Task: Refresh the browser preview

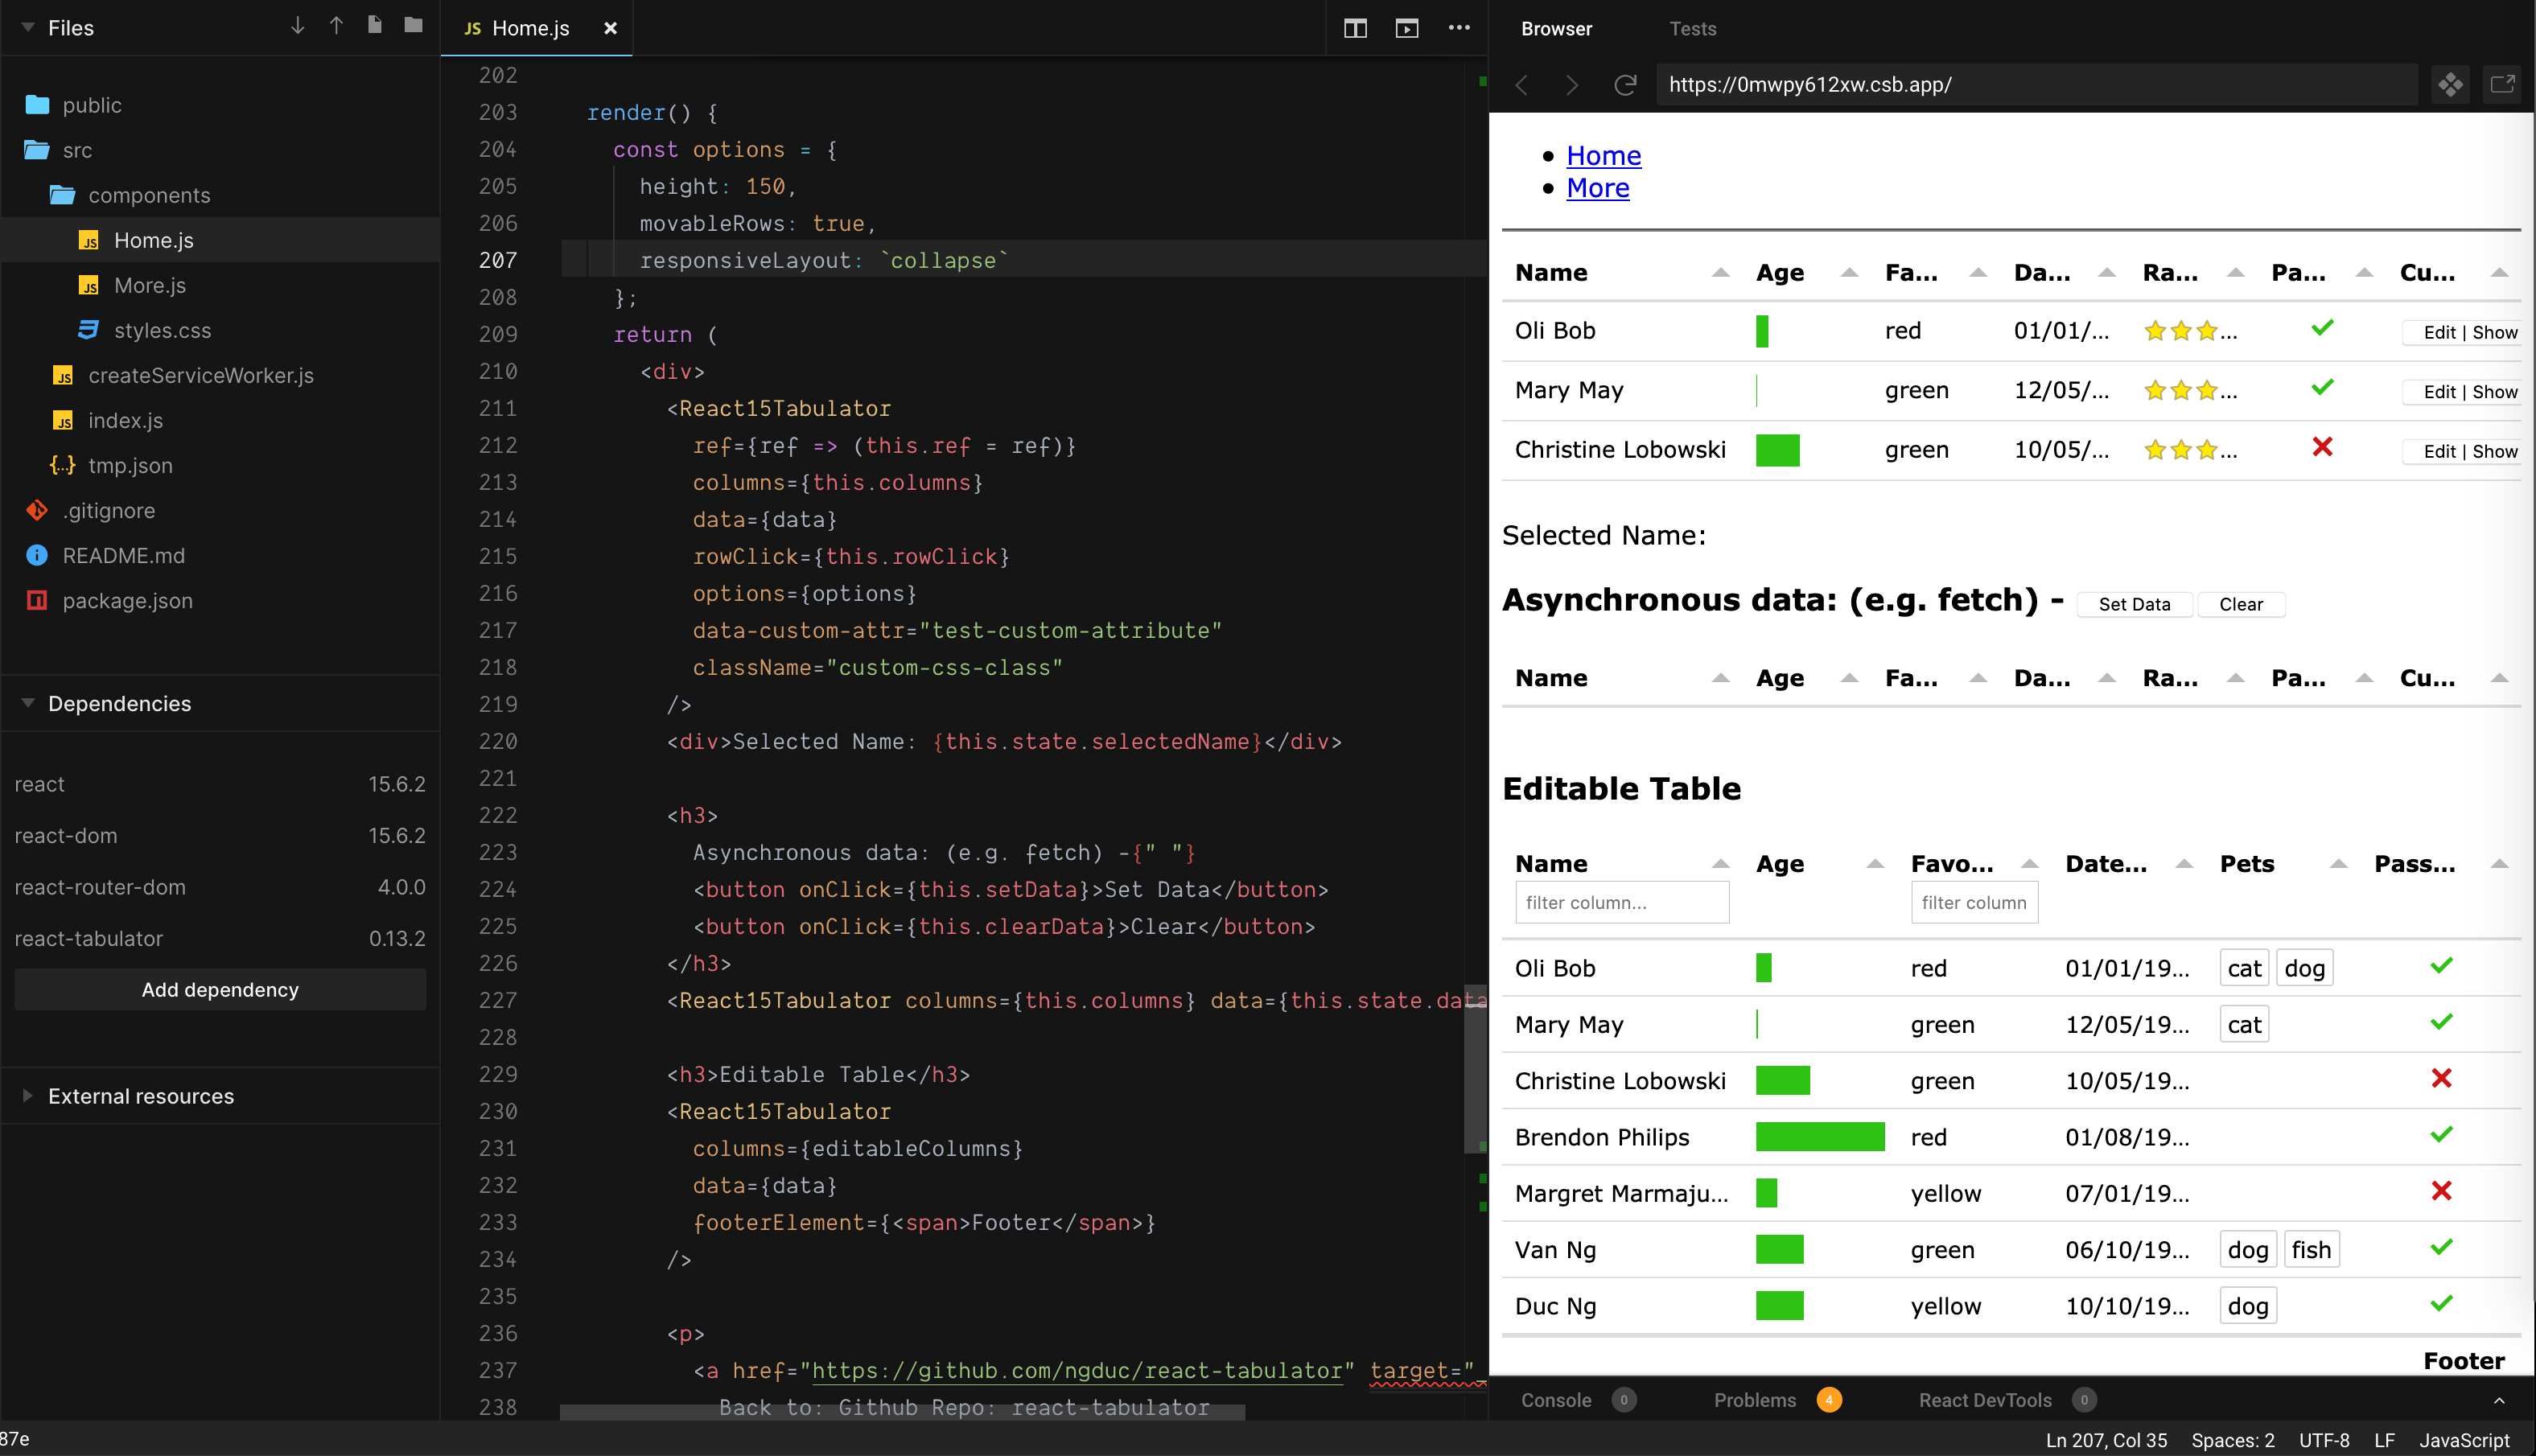Action: pos(1625,85)
